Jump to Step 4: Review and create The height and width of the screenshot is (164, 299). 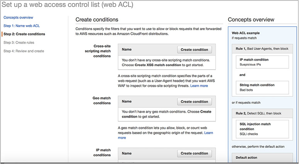pyautogui.click(x=24, y=51)
